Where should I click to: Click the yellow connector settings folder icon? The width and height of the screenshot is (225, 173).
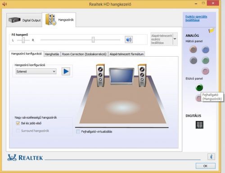tap(211, 31)
